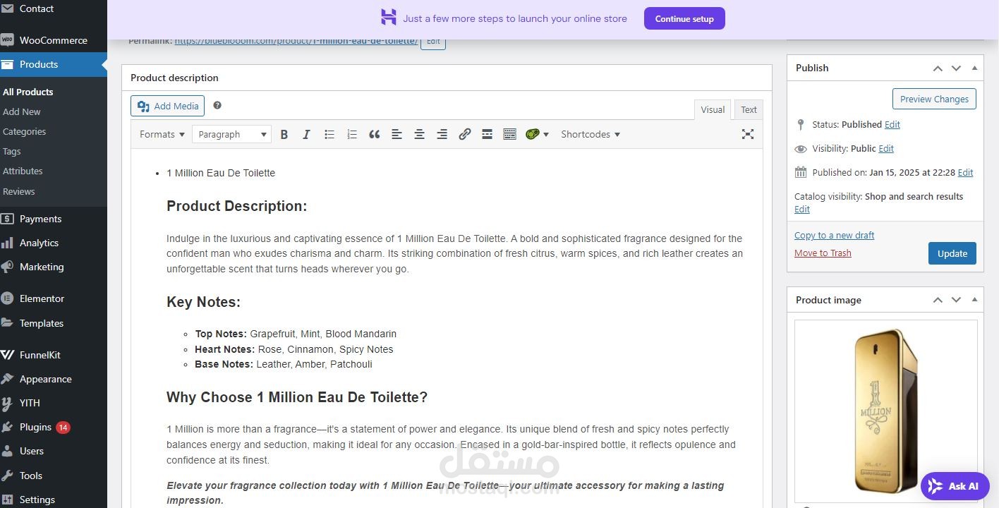Click Move to Trash link
The height and width of the screenshot is (508, 999).
[x=823, y=253]
